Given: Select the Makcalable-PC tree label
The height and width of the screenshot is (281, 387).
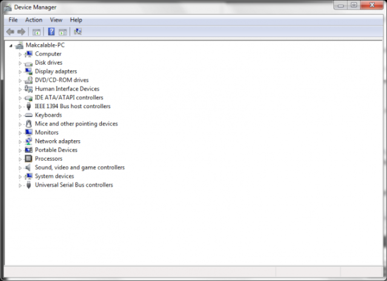Looking at the screenshot, I should coord(45,45).
